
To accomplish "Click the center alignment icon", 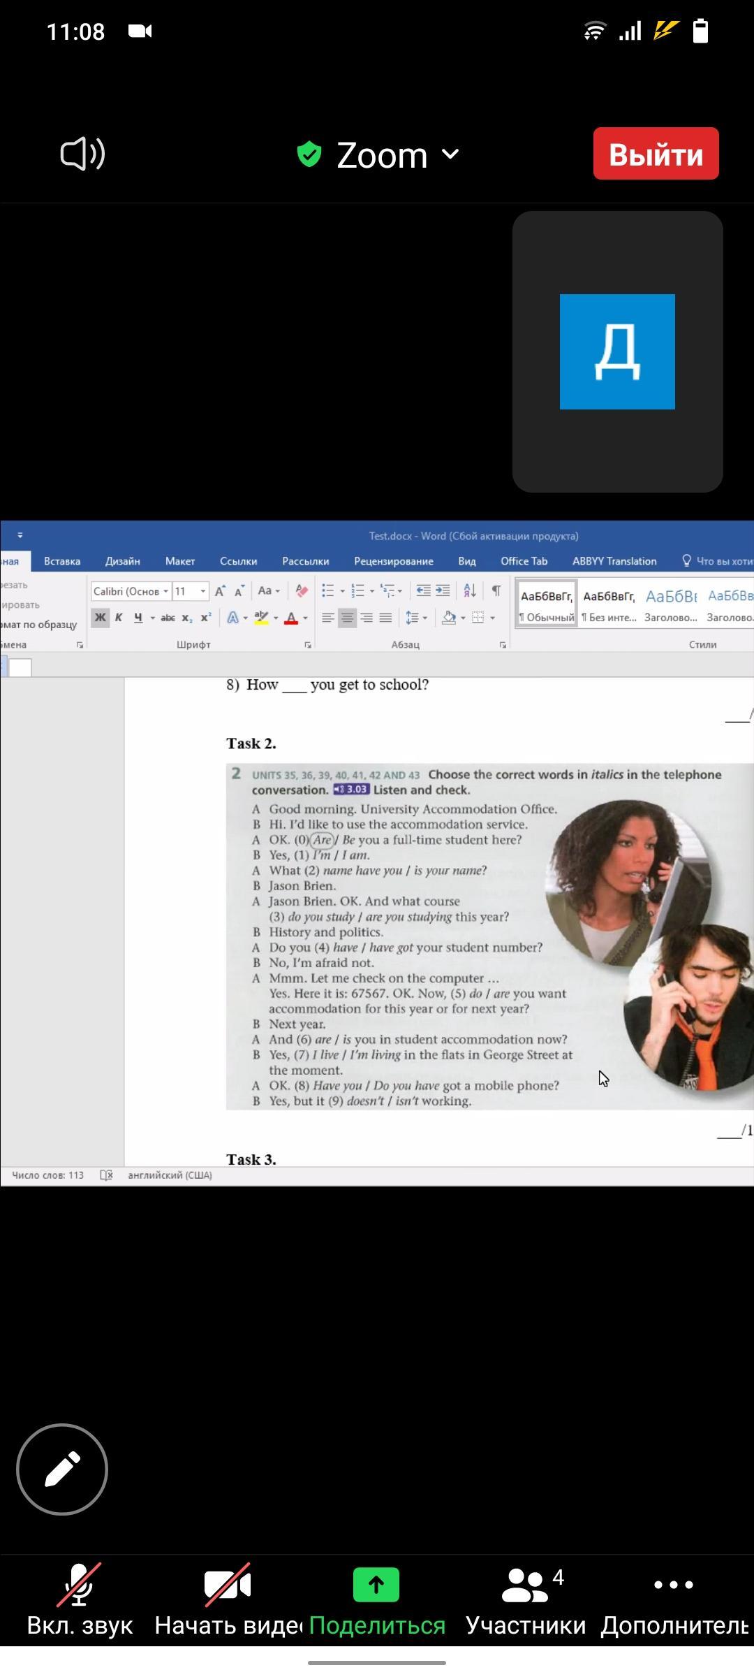I will (347, 618).
